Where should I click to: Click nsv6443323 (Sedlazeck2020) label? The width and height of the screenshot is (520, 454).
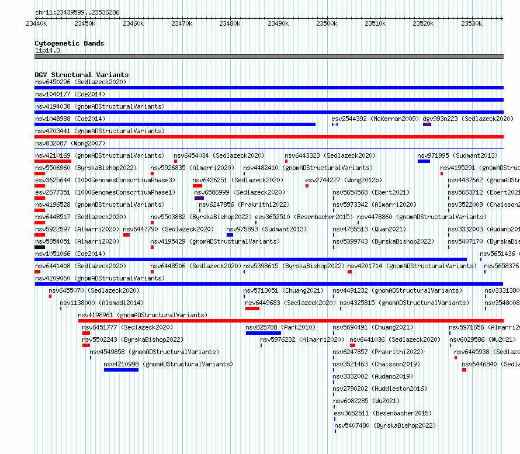click(x=330, y=155)
